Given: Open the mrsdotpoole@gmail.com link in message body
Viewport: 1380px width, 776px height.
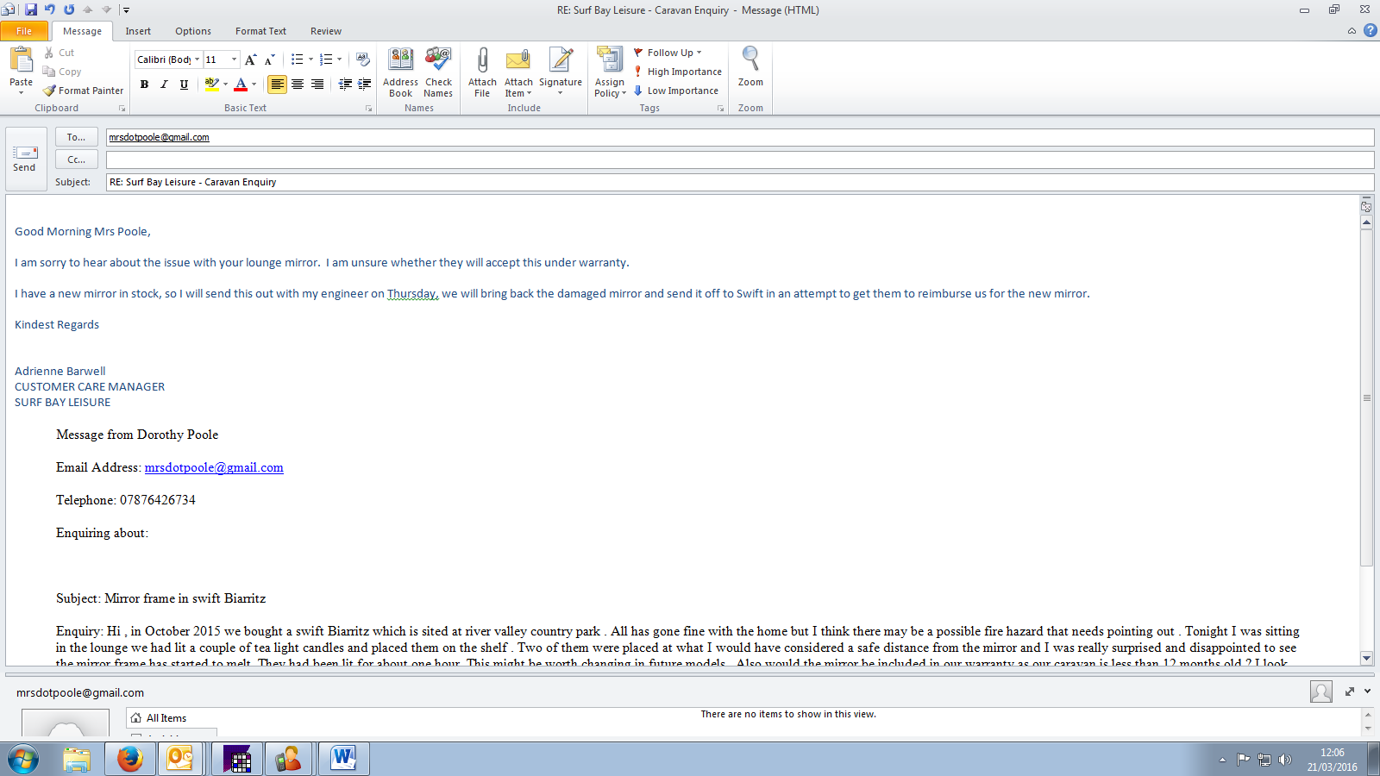Looking at the screenshot, I should 214,467.
